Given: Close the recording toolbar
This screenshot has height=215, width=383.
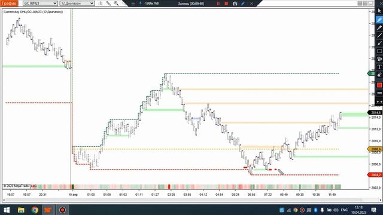Looking at the screenshot, I should click(251, 4).
